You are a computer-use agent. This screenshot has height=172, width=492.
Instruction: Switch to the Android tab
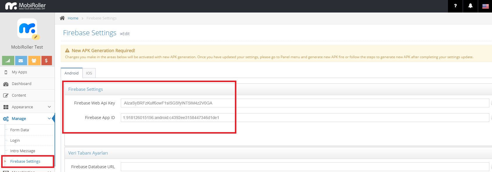tap(71, 73)
